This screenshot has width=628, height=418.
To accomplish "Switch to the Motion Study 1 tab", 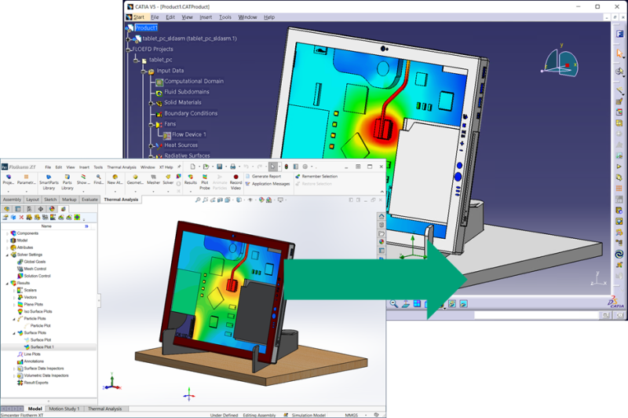I will [x=65, y=409].
